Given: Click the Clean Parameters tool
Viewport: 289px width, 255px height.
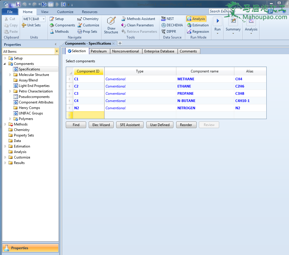Looking at the screenshot, I should pyautogui.click(x=137, y=25).
